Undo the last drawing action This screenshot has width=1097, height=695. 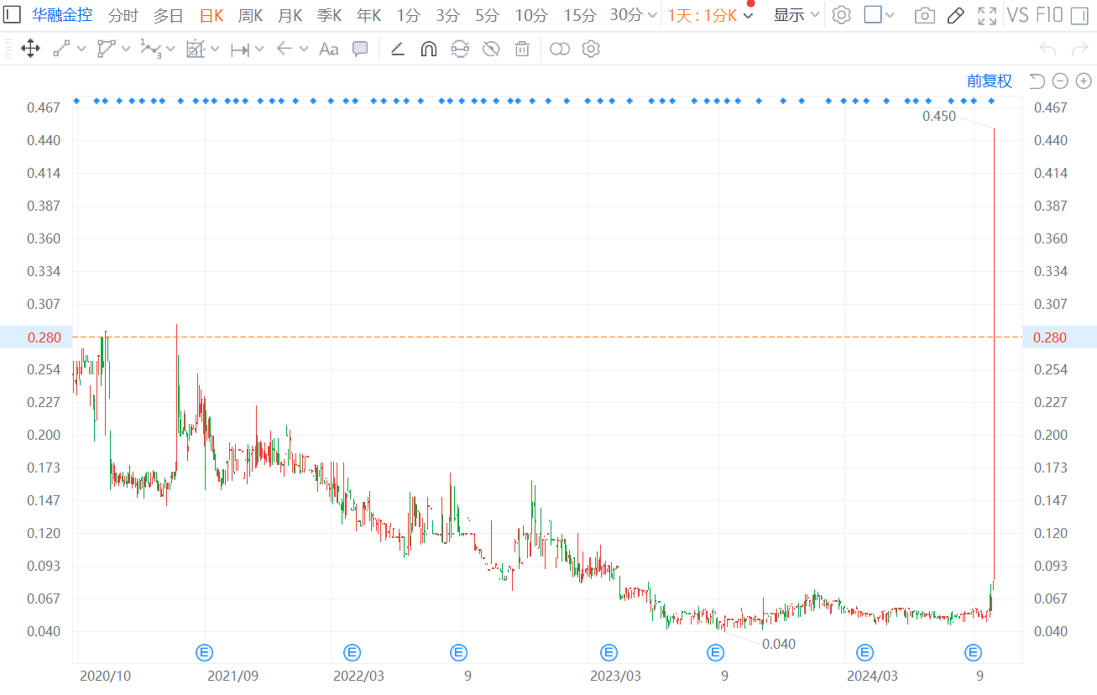pyautogui.click(x=1047, y=49)
